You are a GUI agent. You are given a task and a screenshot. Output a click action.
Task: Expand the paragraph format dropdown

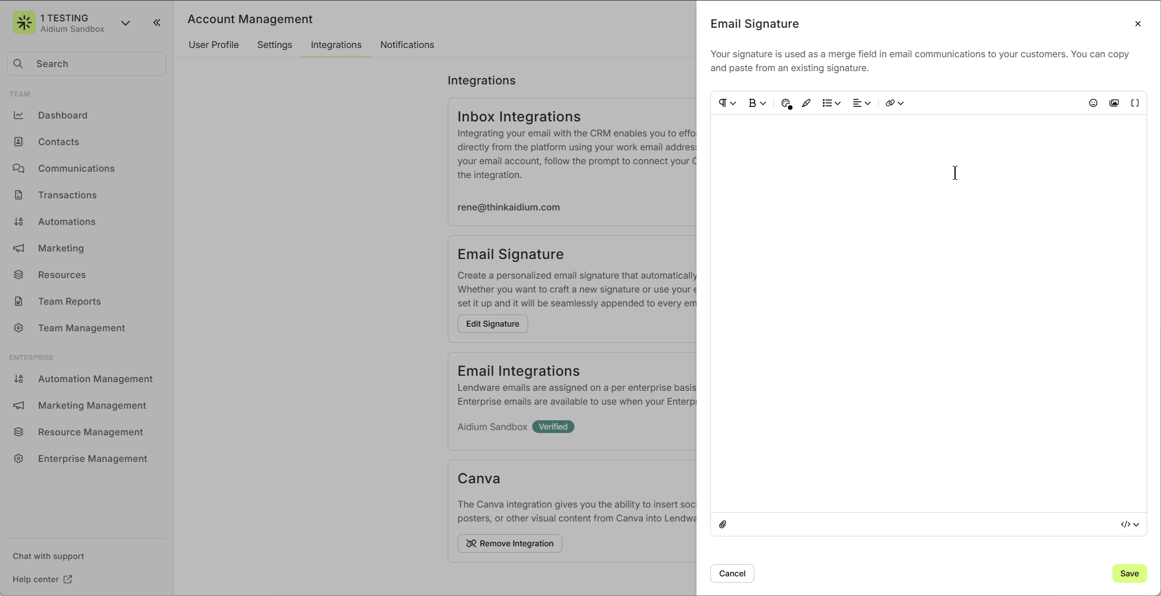pos(727,103)
